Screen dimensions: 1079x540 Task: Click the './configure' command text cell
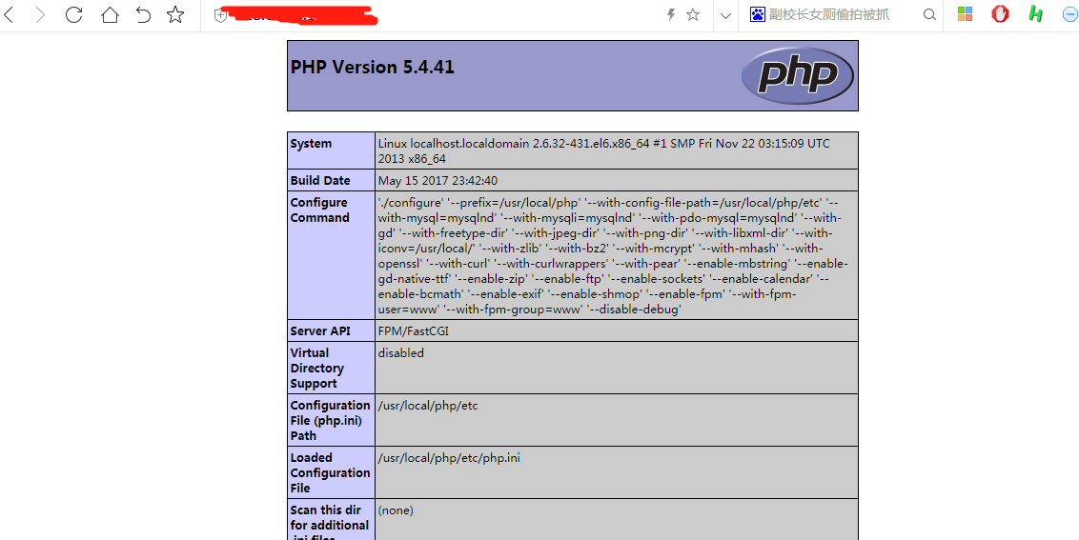click(617, 256)
